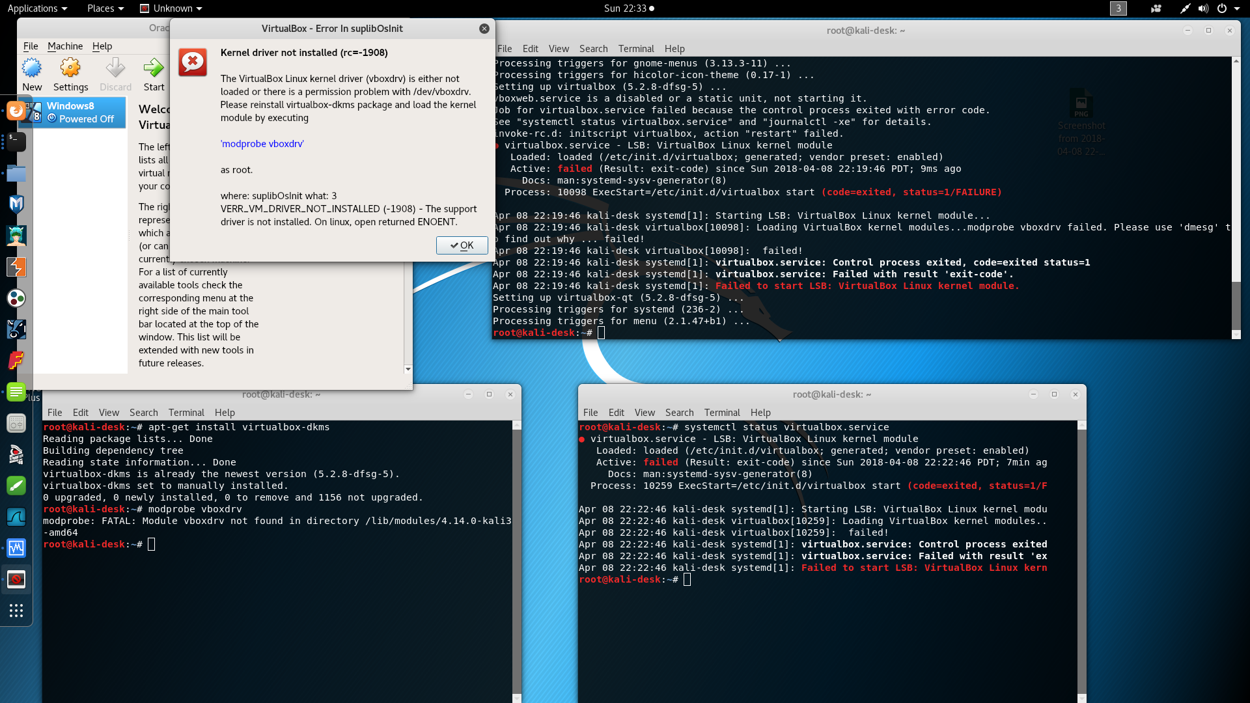This screenshot has width=1250, height=703.
Task: Click the screen recorder icon in top bar
Action: click(x=1156, y=8)
